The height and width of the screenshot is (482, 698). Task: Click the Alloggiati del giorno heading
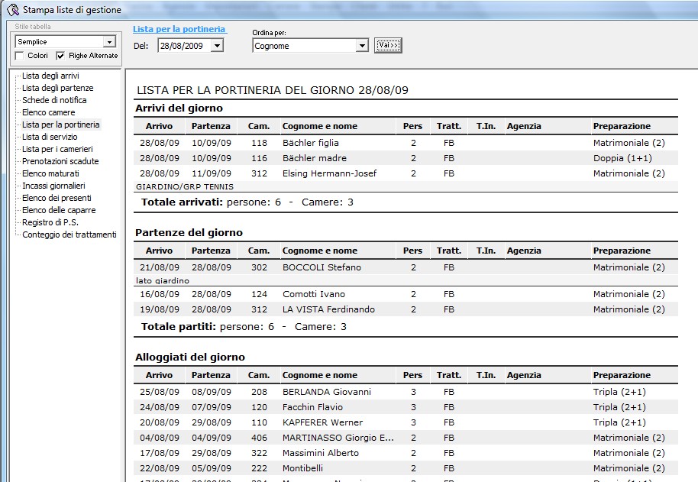click(x=190, y=357)
